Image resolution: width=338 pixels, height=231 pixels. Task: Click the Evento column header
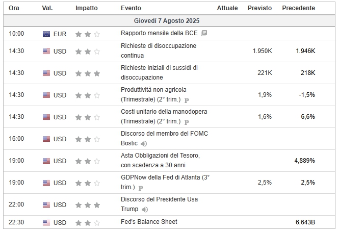click(x=131, y=8)
